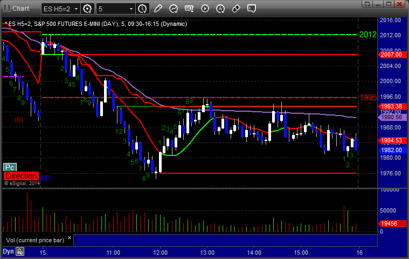Click the 1993.38 red price marker

tap(392, 106)
